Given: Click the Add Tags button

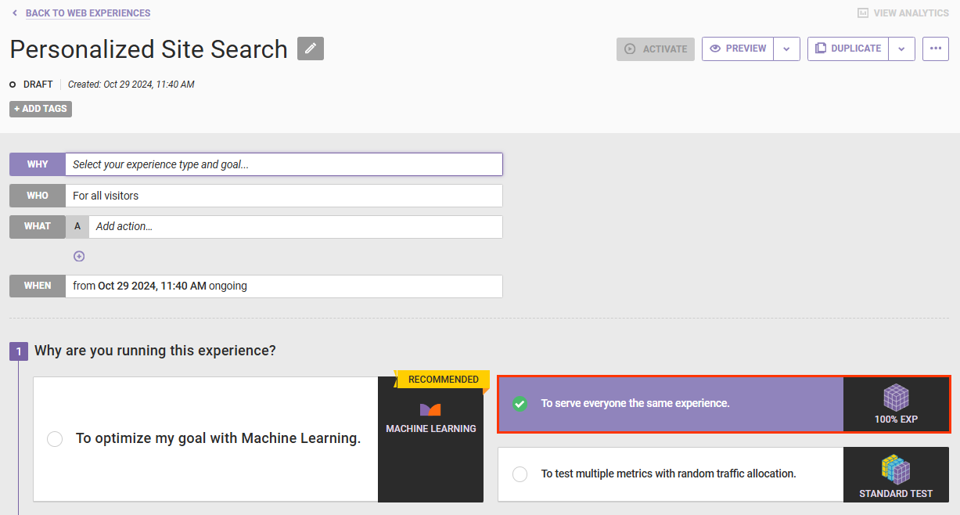Looking at the screenshot, I should (x=41, y=109).
